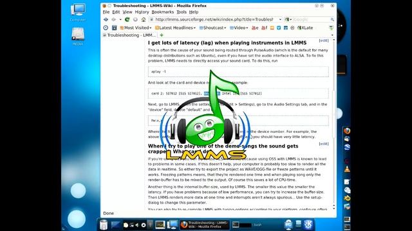Open the note editor icon in the dock
Image resolution: width=412 pixels, height=231 pixels.
point(347,182)
